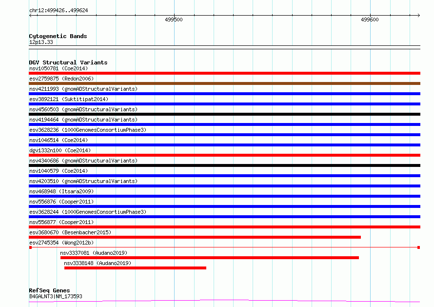The image size is (434, 307).
Task: Open esv3628244 (1000GenomesConsortiumPhase3) label
Action: 88,212
